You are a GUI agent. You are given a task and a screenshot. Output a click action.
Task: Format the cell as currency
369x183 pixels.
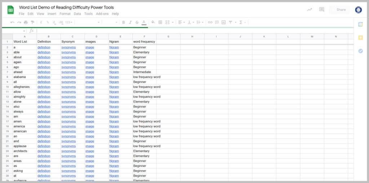point(41,22)
